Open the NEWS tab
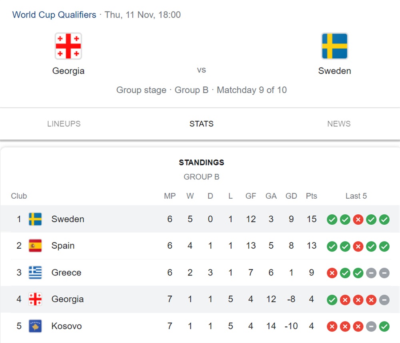This screenshot has width=400, height=343. point(339,124)
